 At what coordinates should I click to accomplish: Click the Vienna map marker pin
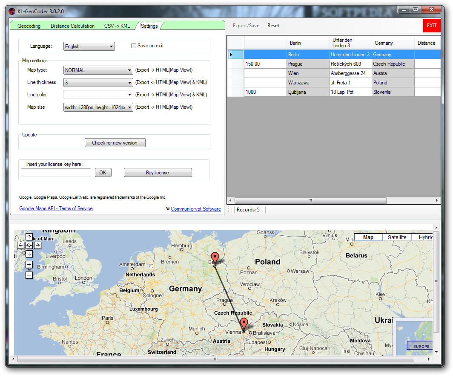click(x=244, y=324)
